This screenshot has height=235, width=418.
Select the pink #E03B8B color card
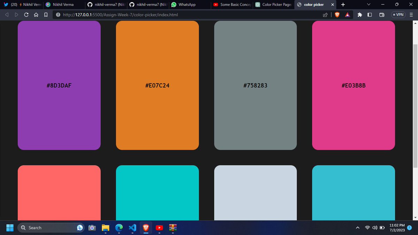click(354, 85)
